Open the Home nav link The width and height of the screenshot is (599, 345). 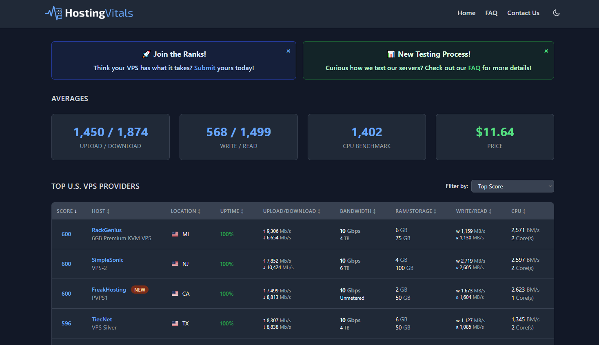[466, 13]
